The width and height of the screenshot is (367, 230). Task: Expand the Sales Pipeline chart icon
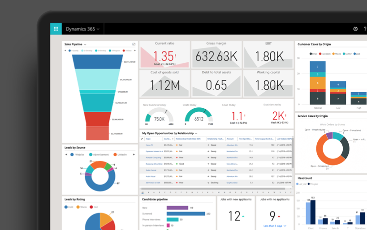(x=134, y=44)
